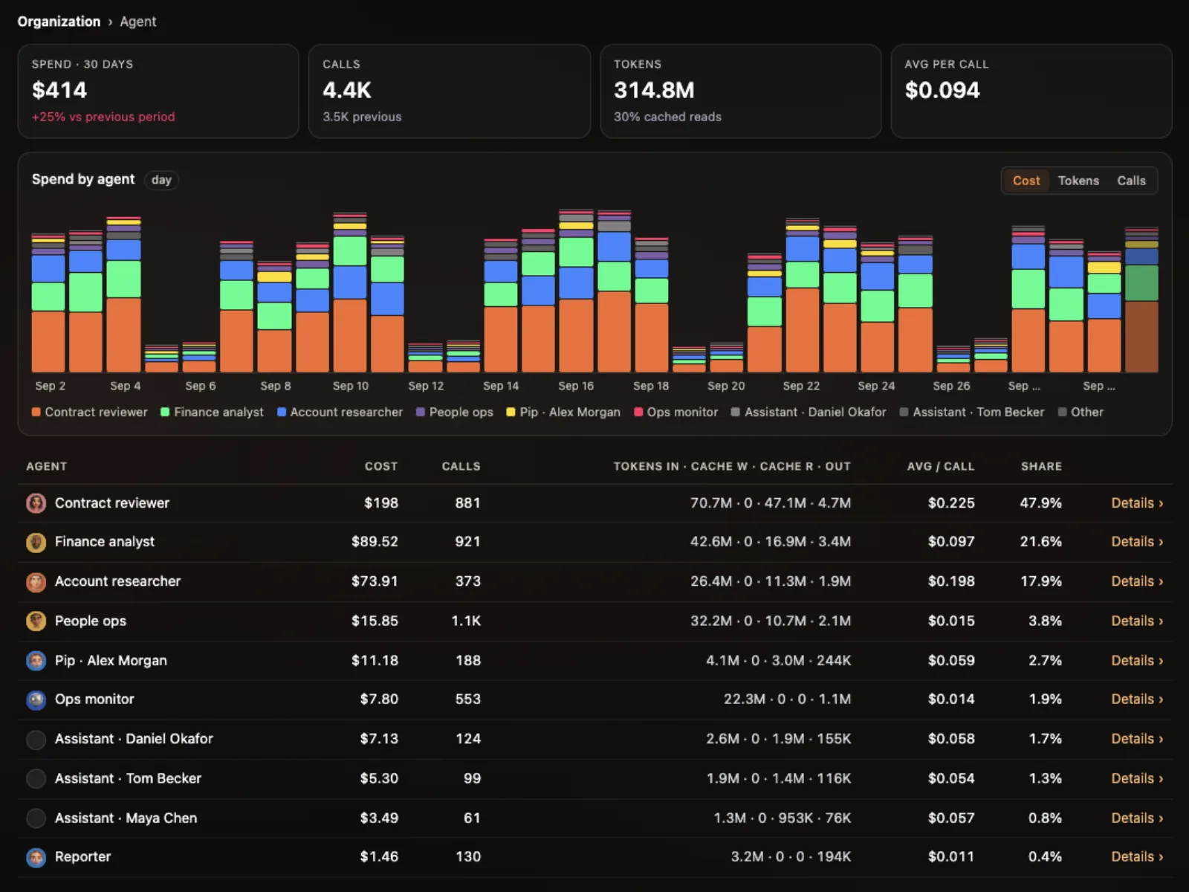Viewport: 1189px width, 892px height.
Task: Click the Pip · Alex Morgan avatar
Action: point(36,661)
